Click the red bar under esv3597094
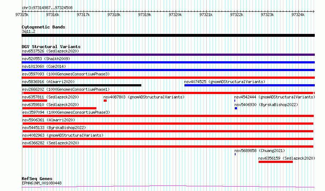 [168, 116]
